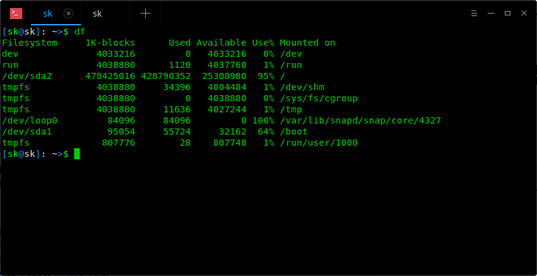Viewport: 537px width, 276px height.
Task: Minimize the terminal window
Action: point(491,13)
